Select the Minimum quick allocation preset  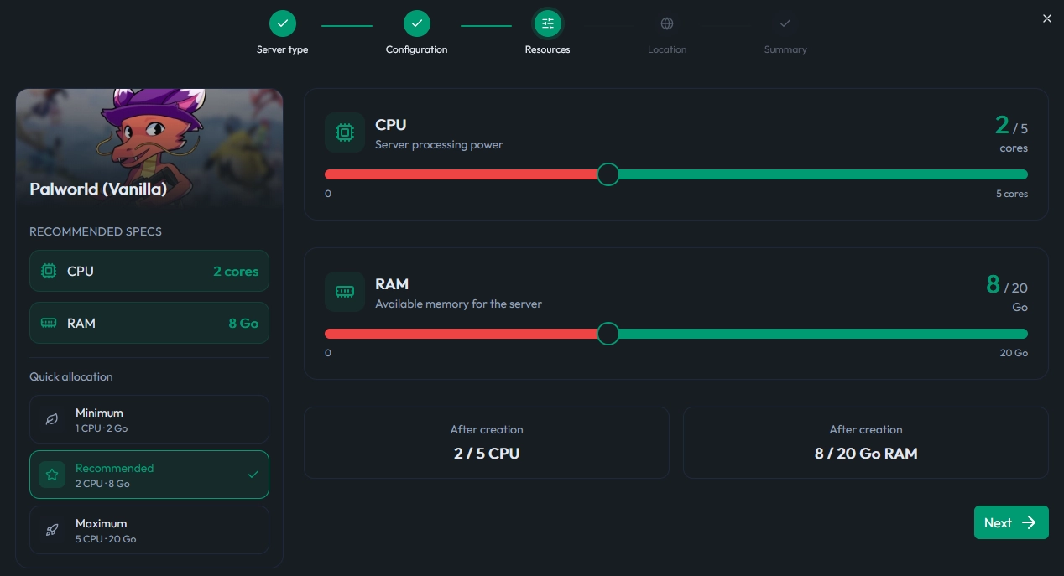tap(149, 419)
